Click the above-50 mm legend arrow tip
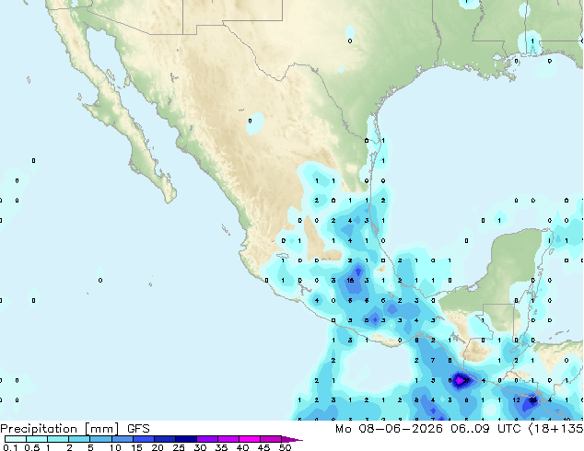Image resolution: width=584 pixels, height=451 pixels. click(292, 439)
